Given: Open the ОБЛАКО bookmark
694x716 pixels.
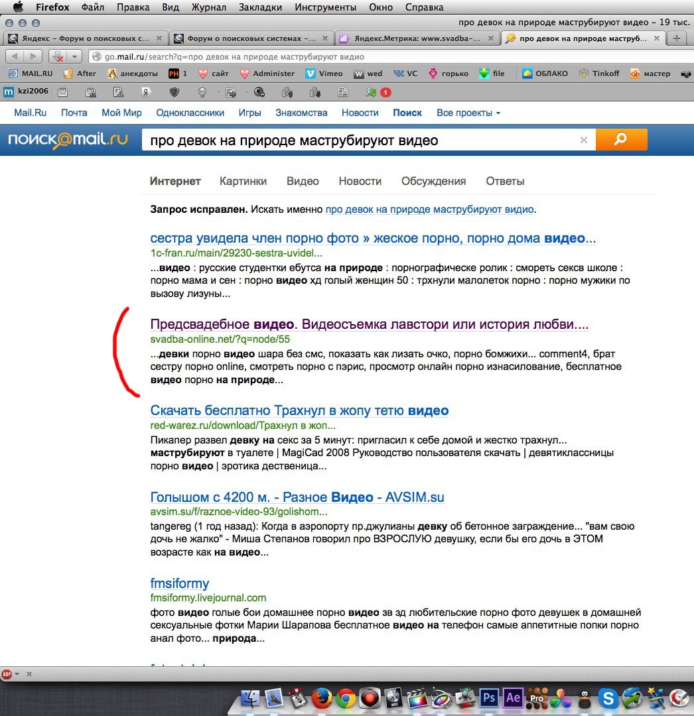Looking at the screenshot, I should [545, 74].
